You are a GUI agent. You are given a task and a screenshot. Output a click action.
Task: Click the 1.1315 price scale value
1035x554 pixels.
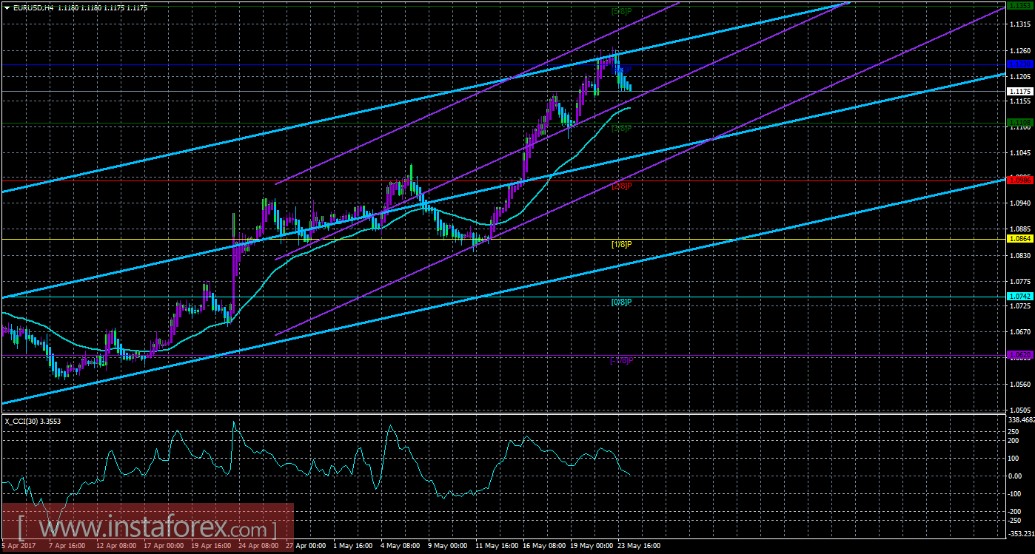[x=1019, y=25]
